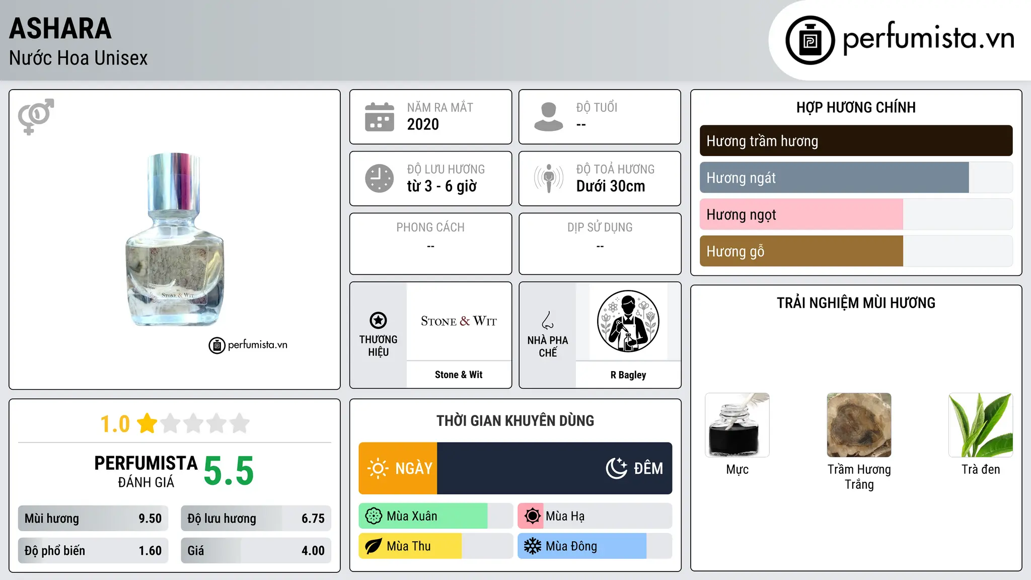Click the Mùa Xuân season bar
This screenshot has width=1031, height=580.
[436, 516]
